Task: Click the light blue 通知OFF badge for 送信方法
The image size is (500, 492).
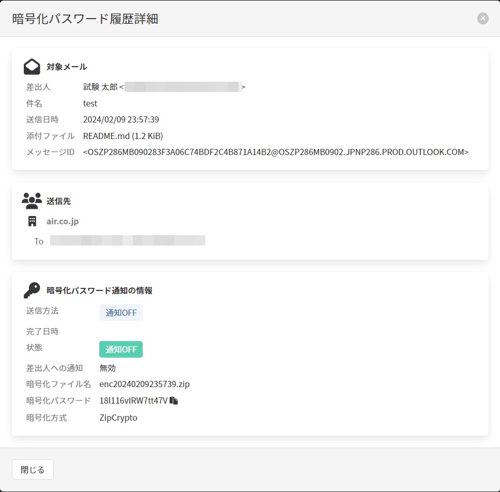Action: 121,313
